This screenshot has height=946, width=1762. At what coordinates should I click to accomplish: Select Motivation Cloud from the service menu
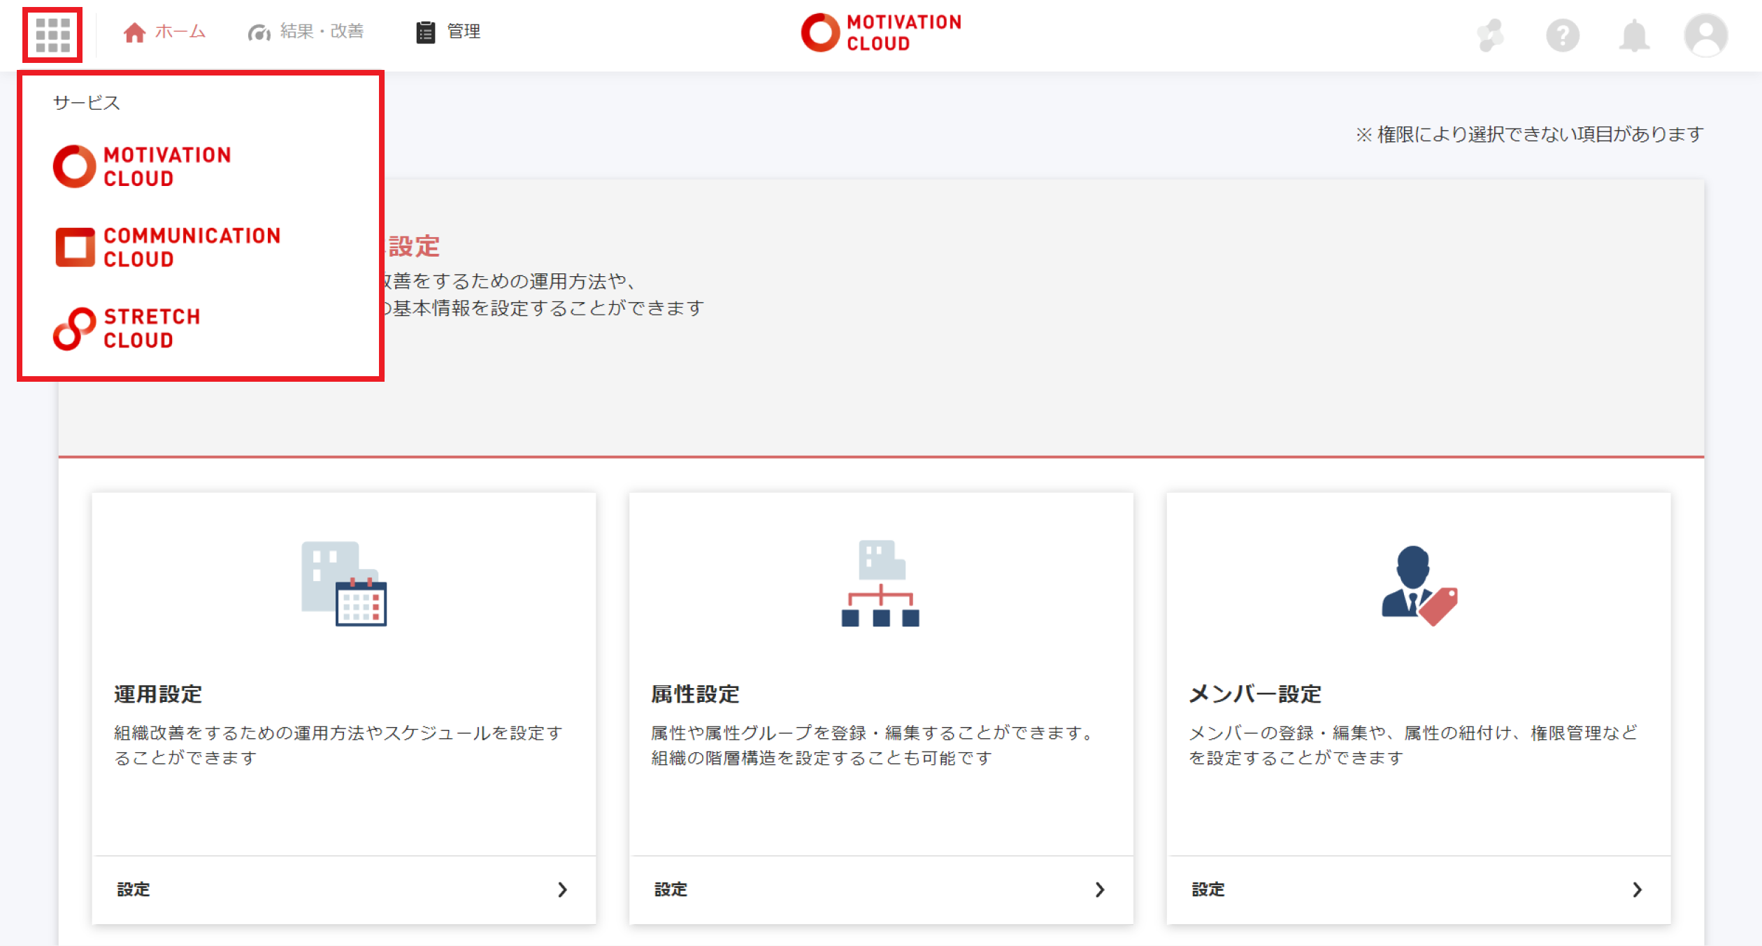pyautogui.click(x=143, y=166)
